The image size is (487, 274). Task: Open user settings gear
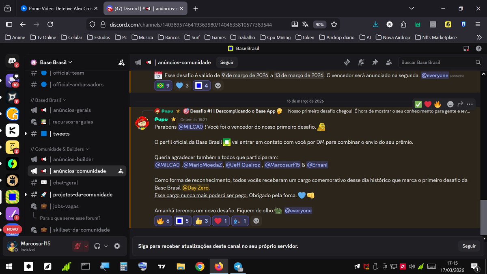[117, 246]
